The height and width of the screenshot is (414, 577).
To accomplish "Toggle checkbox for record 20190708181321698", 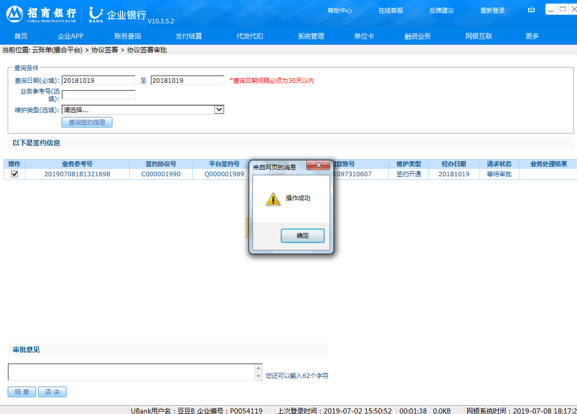I will click(x=14, y=174).
